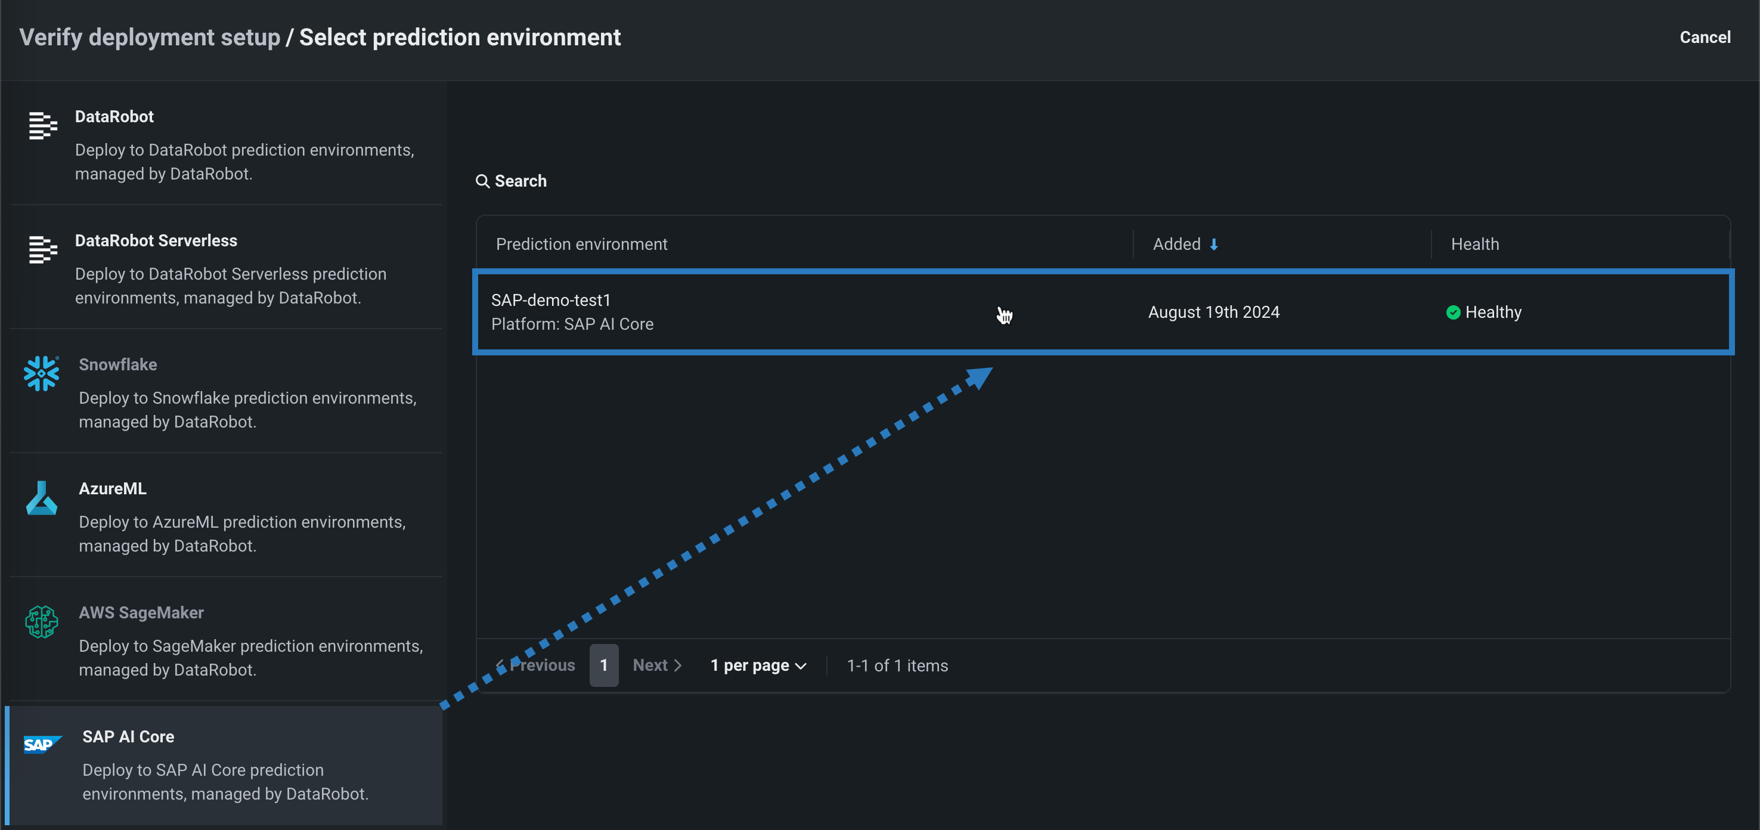Click the Snowflake logo icon
Screen dimensions: 1760x830
(x=41, y=374)
